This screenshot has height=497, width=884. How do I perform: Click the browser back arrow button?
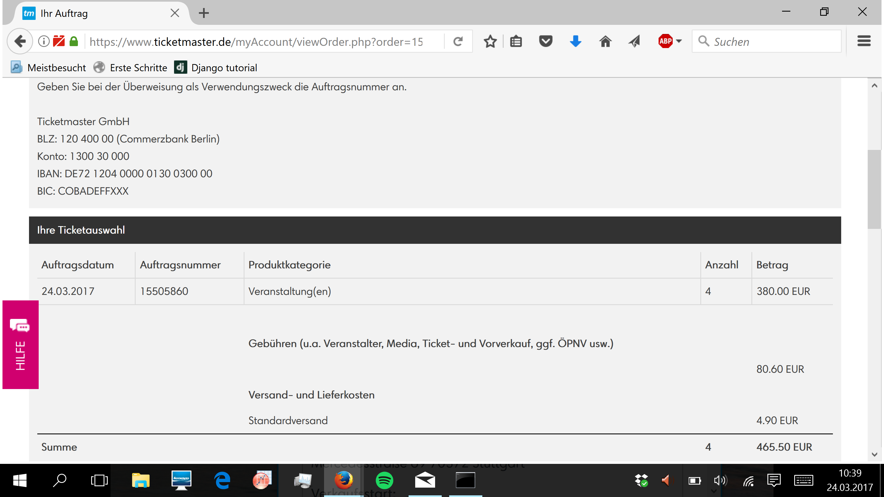coord(20,41)
